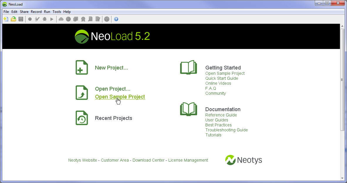This screenshot has width=347, height=183.
Task: Open the Customer Area link
Action: (x=115, y=160)
